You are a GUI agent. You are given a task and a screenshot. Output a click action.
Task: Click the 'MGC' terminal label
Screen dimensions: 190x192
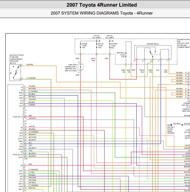(21, 189)
